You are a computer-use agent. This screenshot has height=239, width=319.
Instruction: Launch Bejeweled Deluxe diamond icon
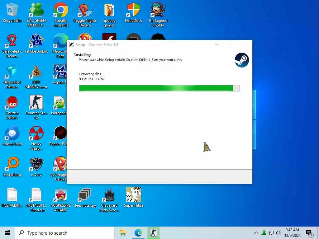pyautogui.click(x=12, y=77)
